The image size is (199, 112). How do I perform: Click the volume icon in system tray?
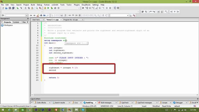coord(186,110)
